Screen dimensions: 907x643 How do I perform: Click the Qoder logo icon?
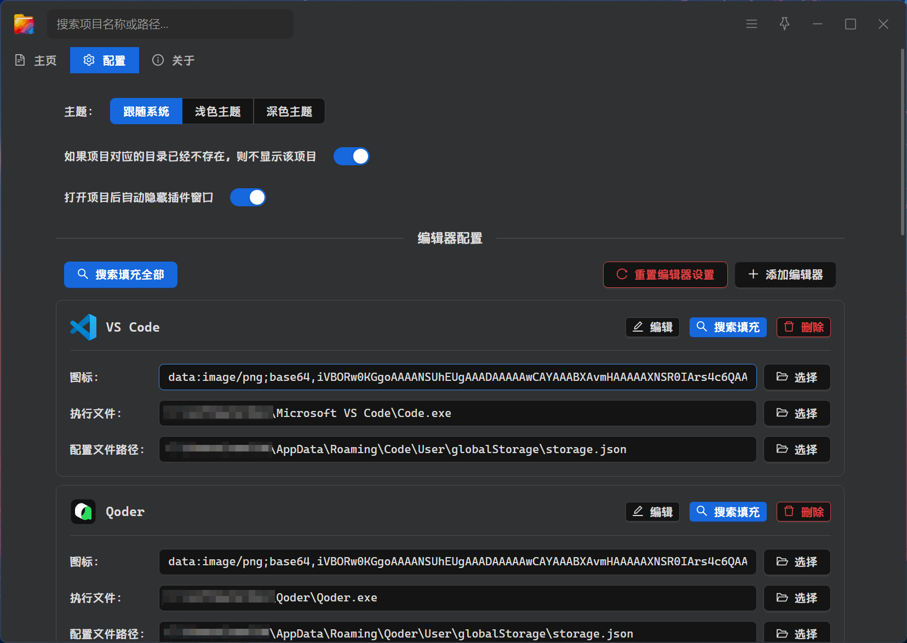point(83,512)
